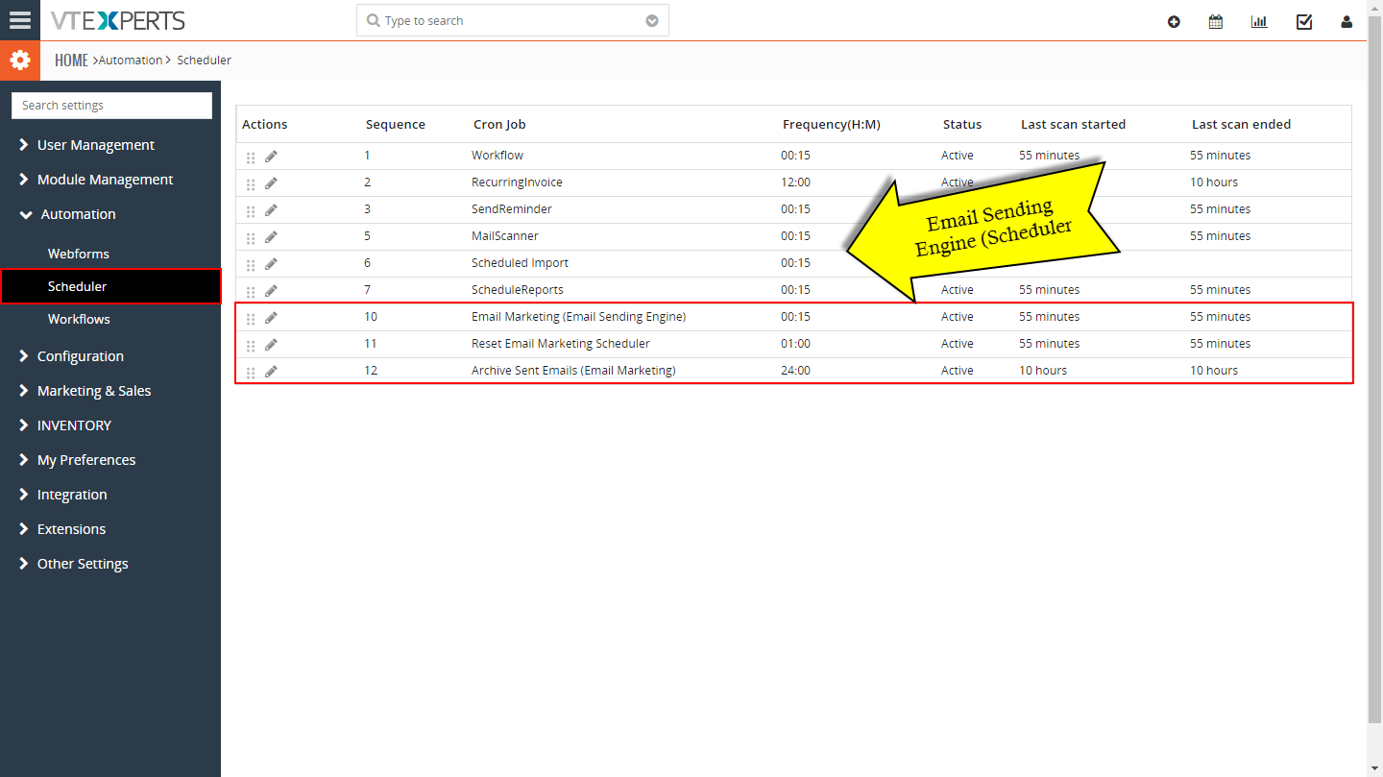Open the calendar icon in top bar
1383x777 pixels.
click(x=1216, y=21)
